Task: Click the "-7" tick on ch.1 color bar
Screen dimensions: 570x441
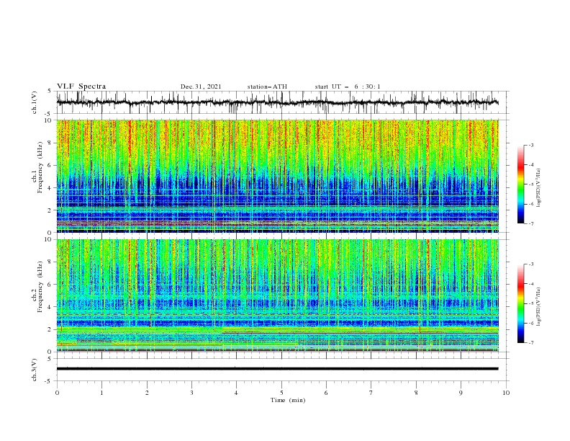Action: pos(530,223)
